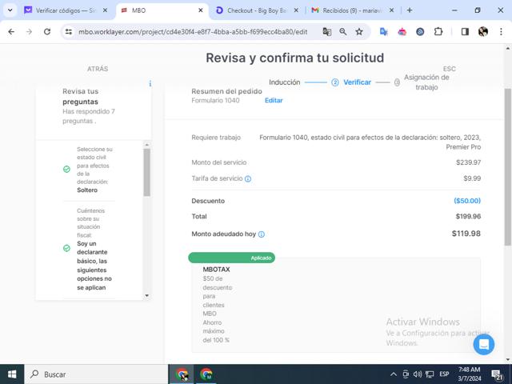Open the Google Translate extension icon
The height and width of the screenshot is (384, 512).
(384, 32)
